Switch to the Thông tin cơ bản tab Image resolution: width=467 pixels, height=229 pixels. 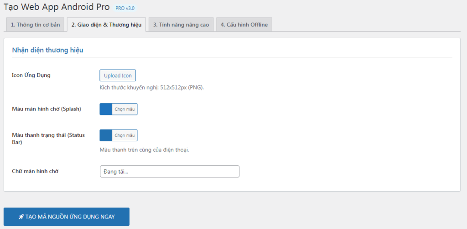tap(35, 25)
